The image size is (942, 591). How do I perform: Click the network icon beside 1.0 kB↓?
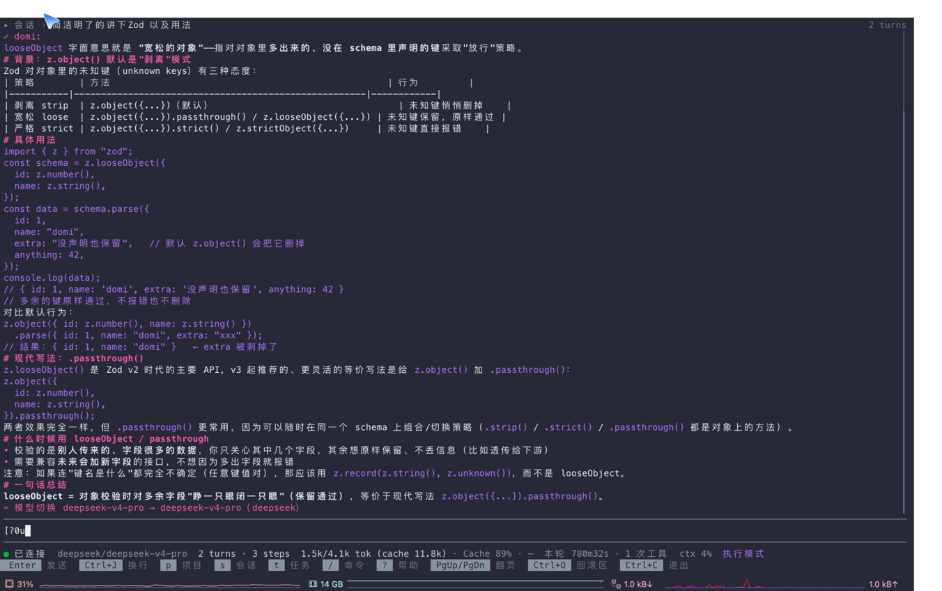click(x=616, y=584)
